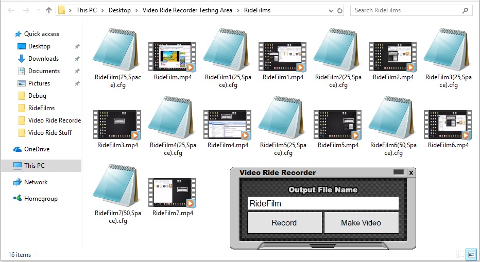The width and height of the screenshot is (480, 262).
Task: Click the Make Video button
Action: 361,222
